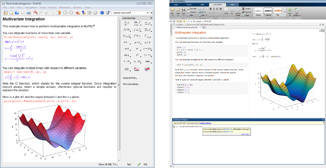The height and width of the screenshot is (168, 326).
Task: Insert calculation using the red pi icon
Action: [x=78, y=13]
